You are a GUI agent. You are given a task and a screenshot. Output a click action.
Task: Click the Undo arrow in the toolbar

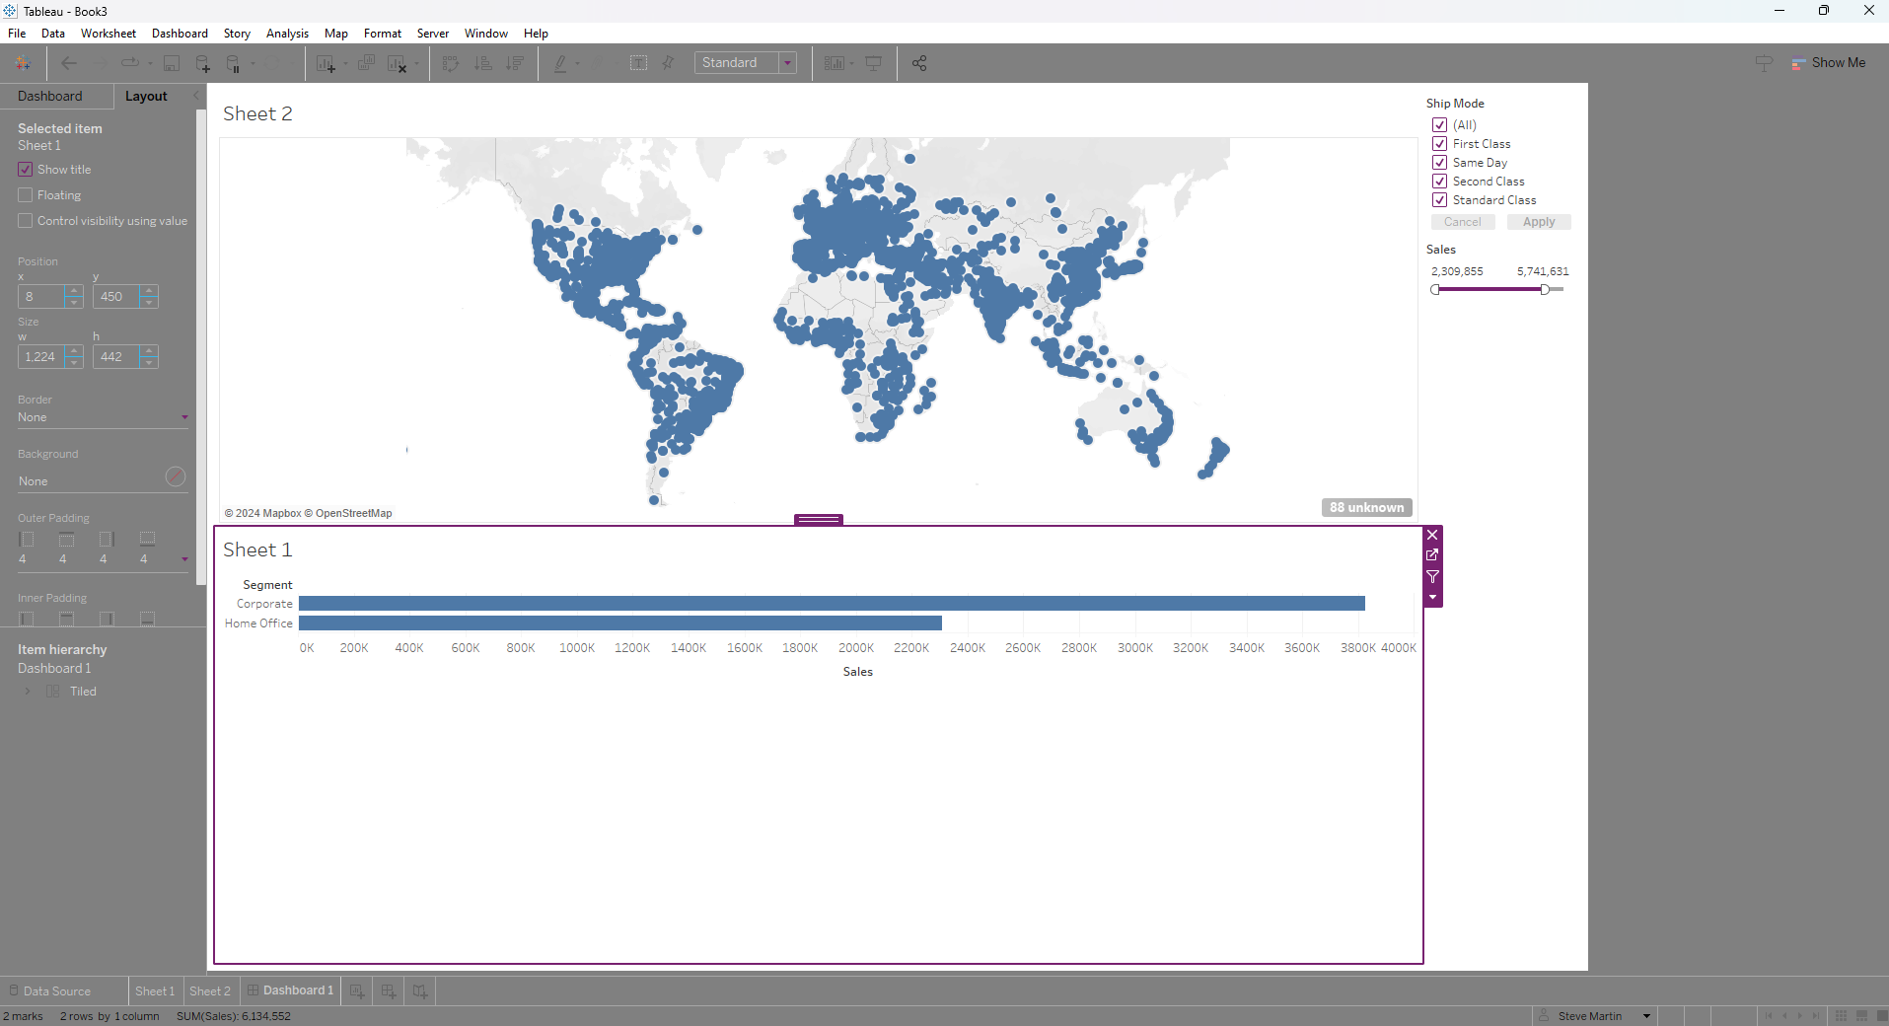pyautogui.click(x=68, y=62)
